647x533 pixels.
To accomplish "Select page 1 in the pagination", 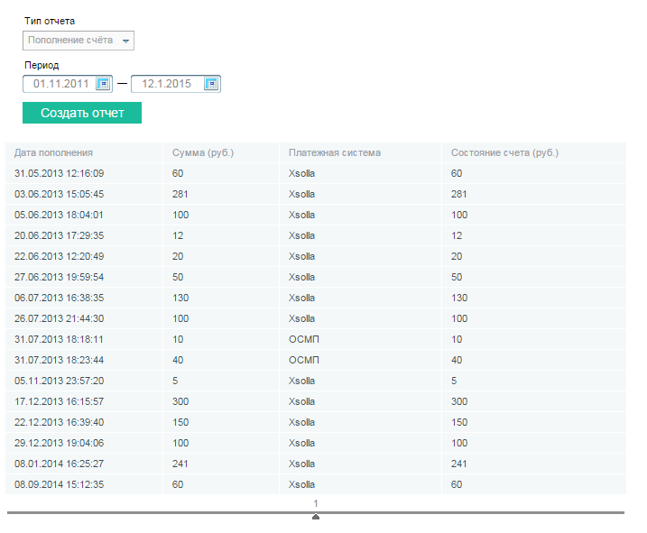I will pyautogui.click(x=316, y=503).
